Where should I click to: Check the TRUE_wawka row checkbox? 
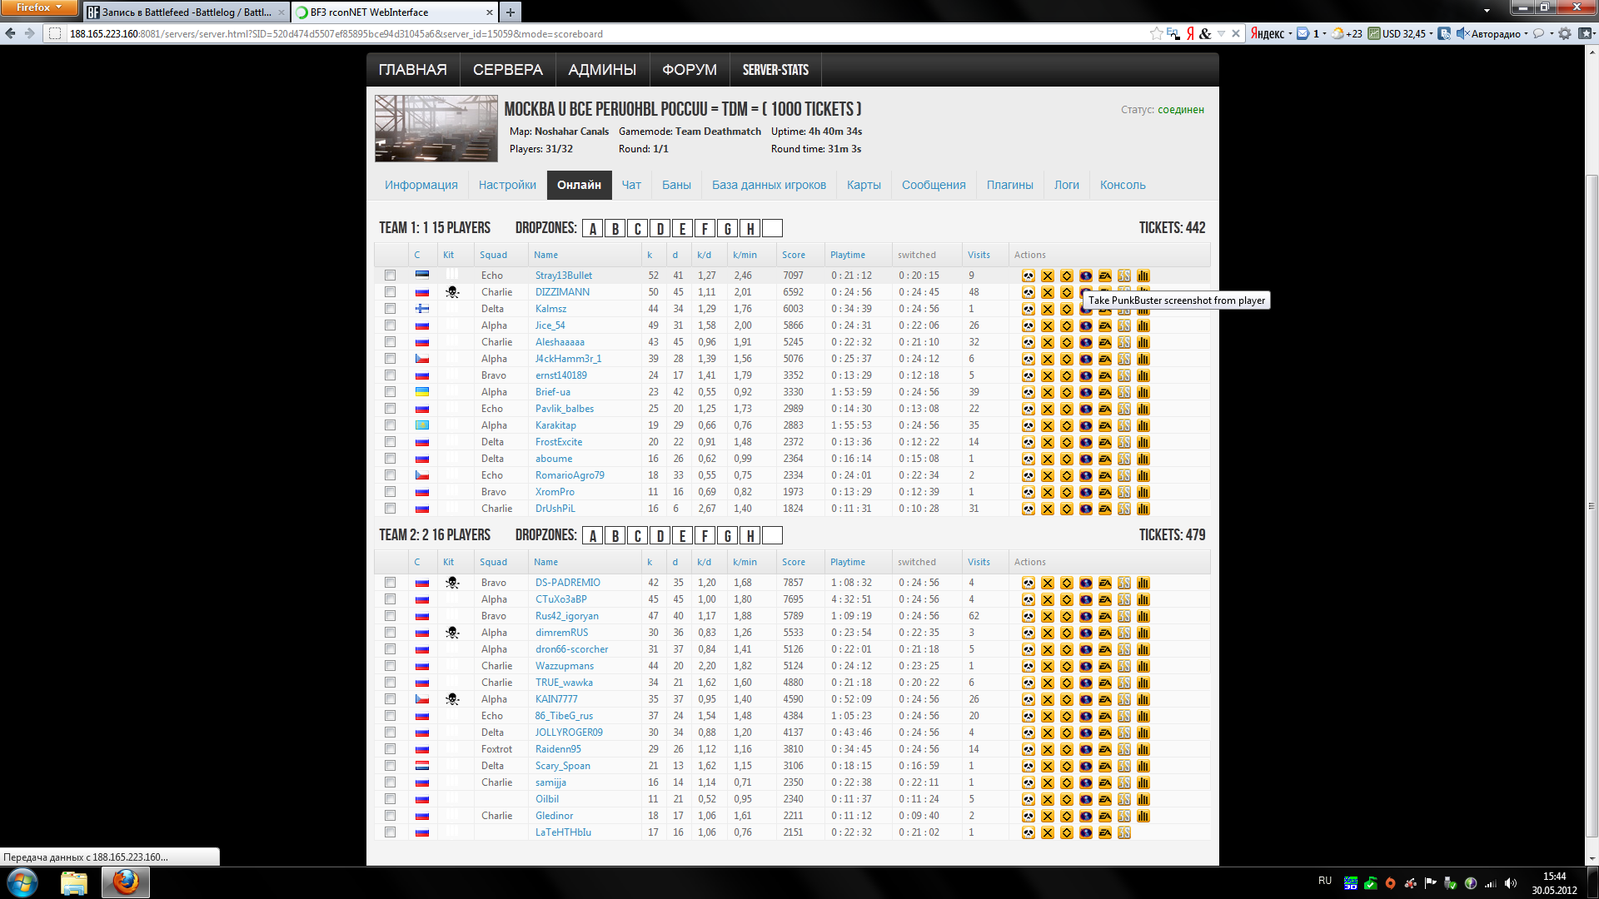coord(390,683)
